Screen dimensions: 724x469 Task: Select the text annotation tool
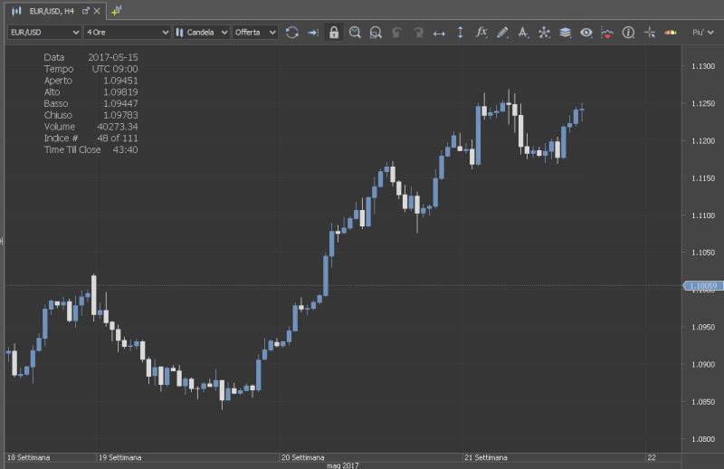click(x=523, y=33)
